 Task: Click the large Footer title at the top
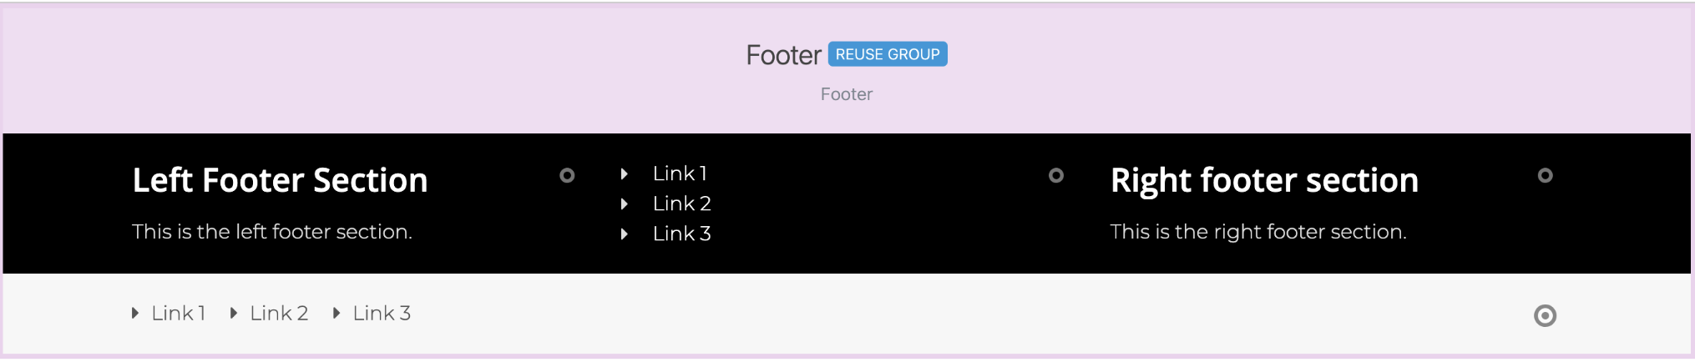click(x=783, y=55)
